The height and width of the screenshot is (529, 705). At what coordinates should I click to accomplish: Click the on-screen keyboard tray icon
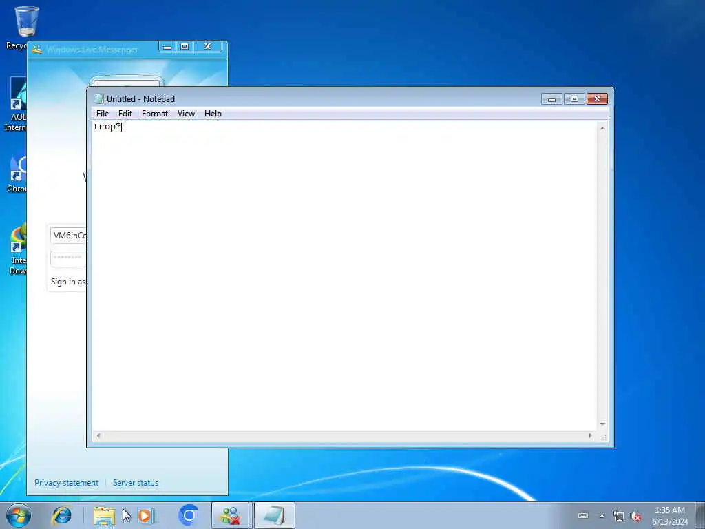tap(583, 516)
